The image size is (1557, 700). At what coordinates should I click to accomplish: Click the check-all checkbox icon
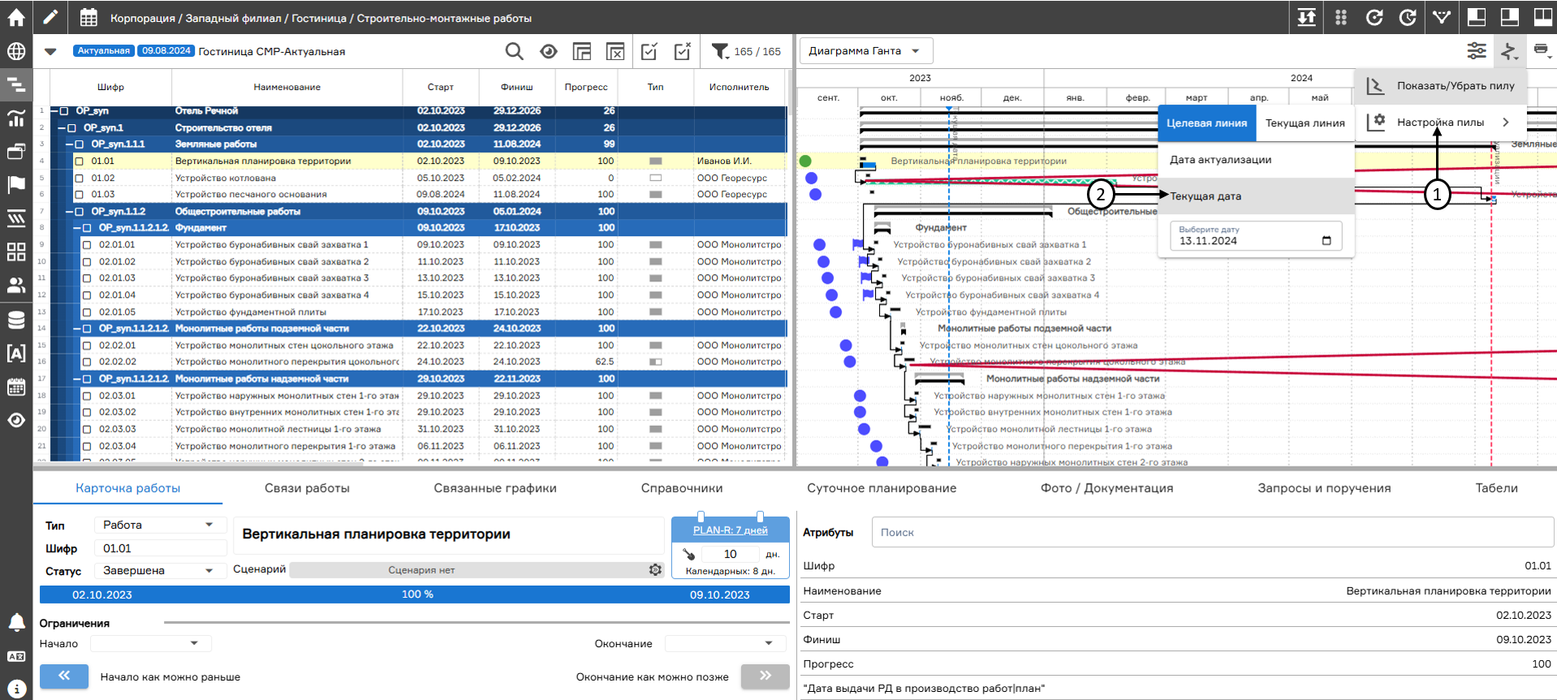click(649, 51)
